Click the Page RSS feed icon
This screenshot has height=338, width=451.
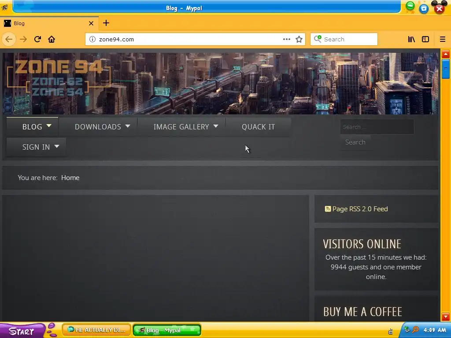pyautogui.click(x=328, y=209)
